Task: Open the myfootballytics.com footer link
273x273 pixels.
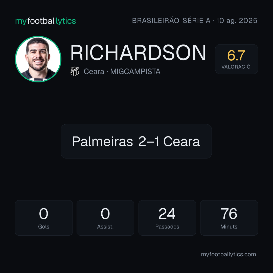Action: point(229,254)
